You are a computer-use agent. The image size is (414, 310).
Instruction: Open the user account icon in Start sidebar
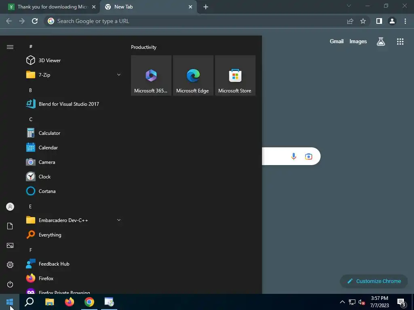(10, 207)
